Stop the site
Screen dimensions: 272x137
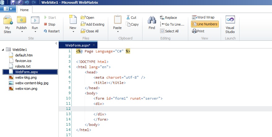pyautogui.click(x=50, y=24)
